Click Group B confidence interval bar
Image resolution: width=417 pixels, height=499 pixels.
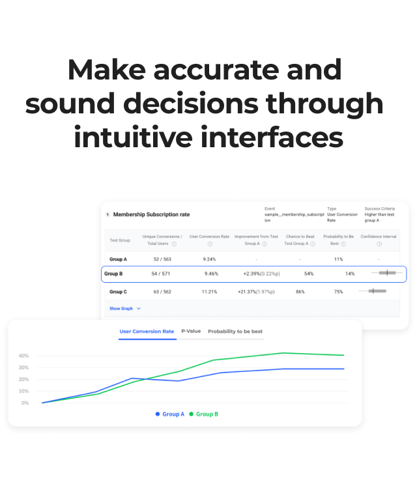tap(387, 273)
